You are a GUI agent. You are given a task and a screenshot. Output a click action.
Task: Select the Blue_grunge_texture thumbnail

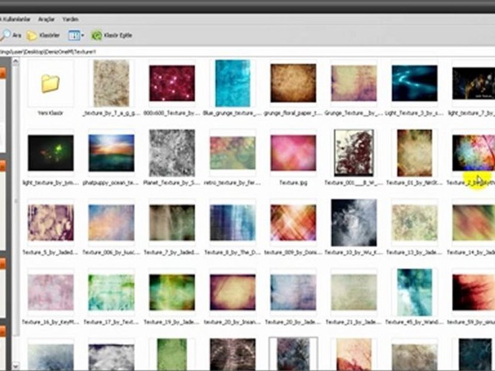233,83
